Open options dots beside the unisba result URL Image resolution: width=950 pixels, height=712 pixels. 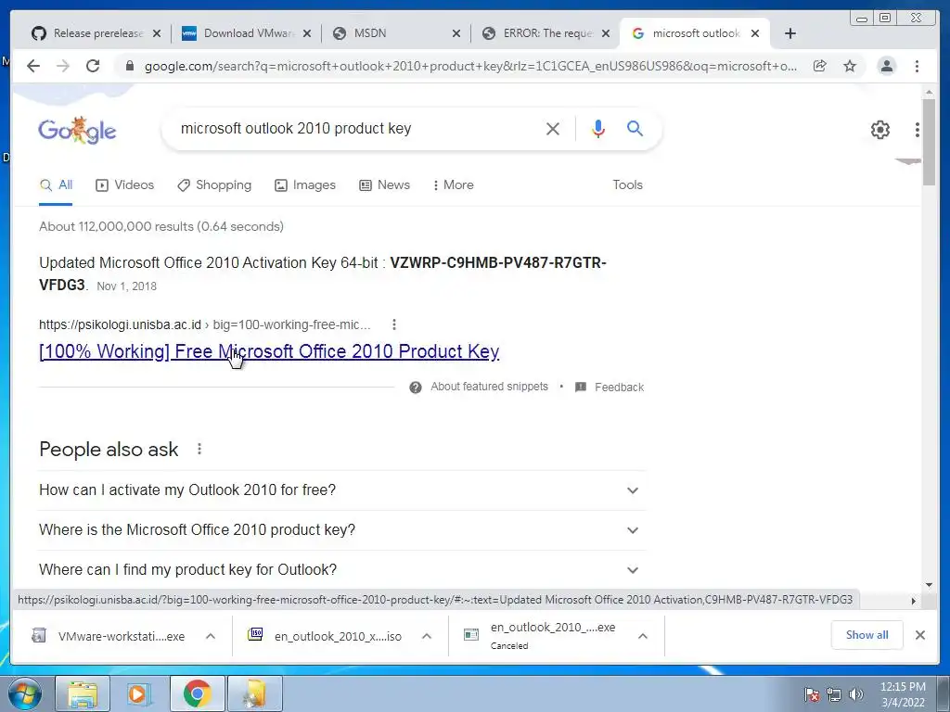click(x=393, y=324)
